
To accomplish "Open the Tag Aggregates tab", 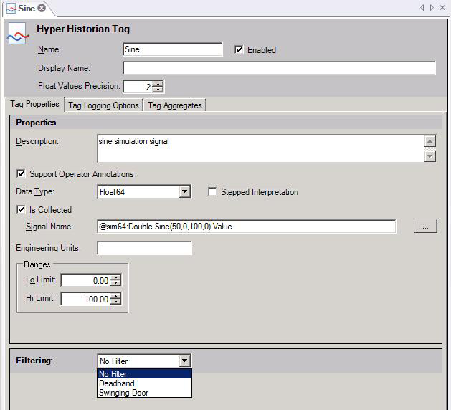I will click(x=174, y=105).
